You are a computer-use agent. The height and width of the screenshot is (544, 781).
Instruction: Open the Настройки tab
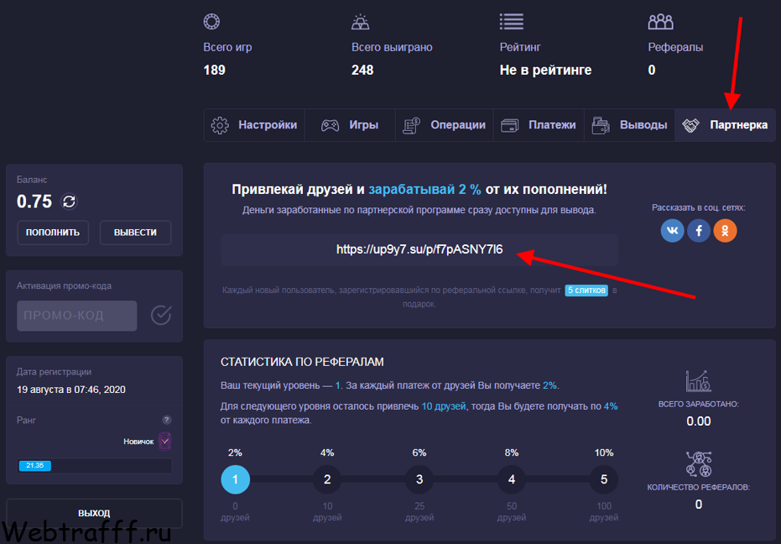tap(254, 125)
